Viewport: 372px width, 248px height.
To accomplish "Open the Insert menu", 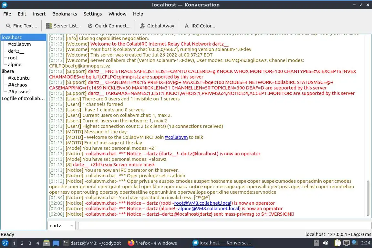I will click(x=39, y=14).
